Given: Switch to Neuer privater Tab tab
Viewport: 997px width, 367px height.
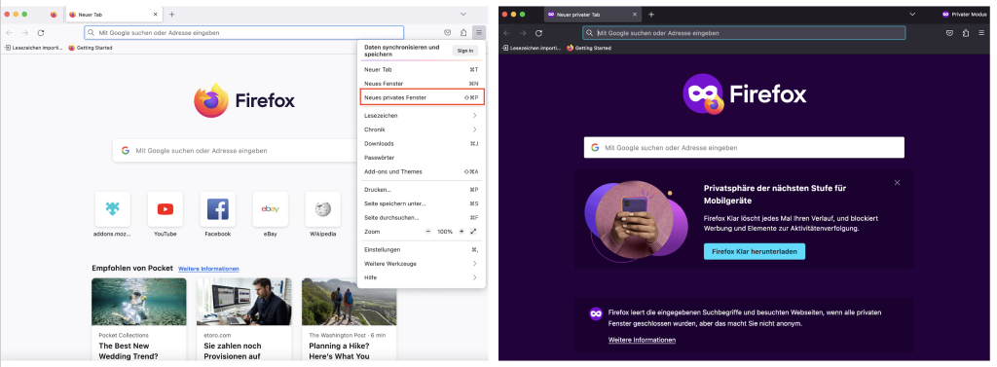Looking at the screenshot, I should click(593, 14).
